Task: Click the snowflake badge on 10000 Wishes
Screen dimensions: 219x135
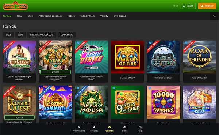Action: coord(150,88)
